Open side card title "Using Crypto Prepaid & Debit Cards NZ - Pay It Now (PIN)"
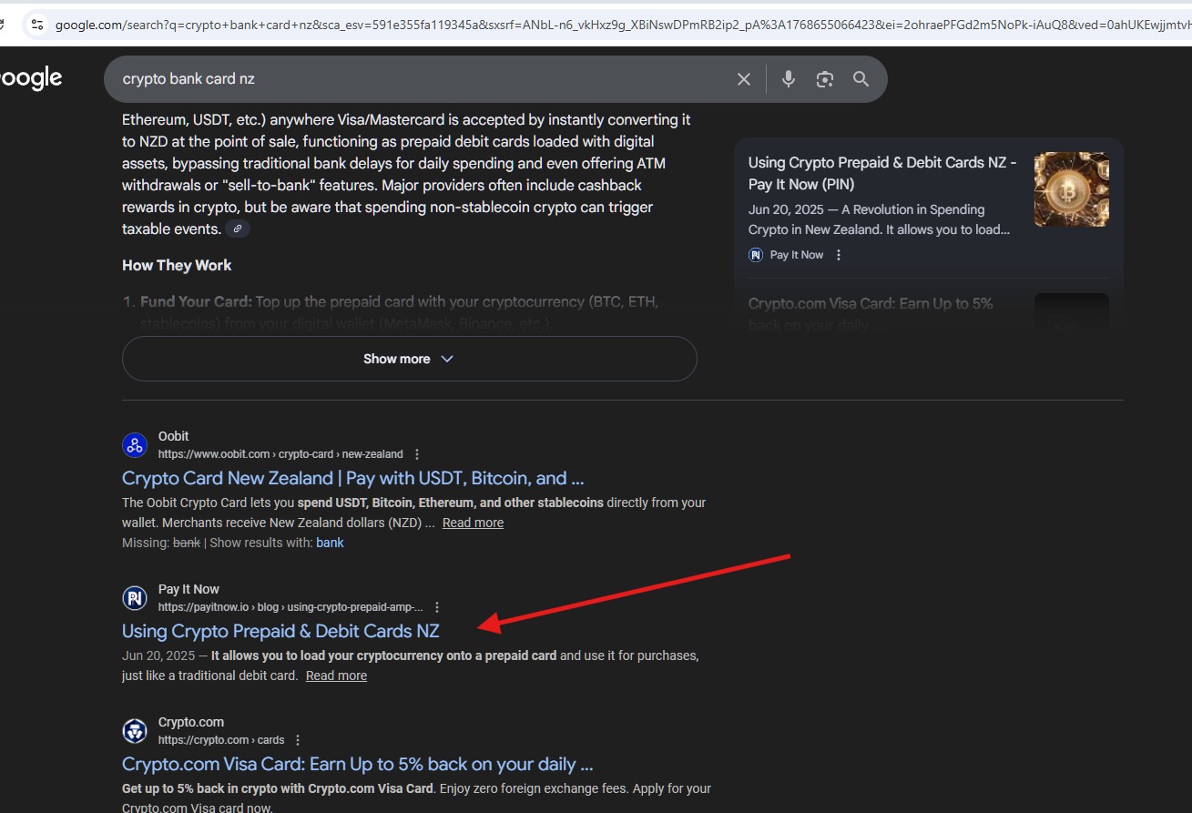 tap(882, 173)
